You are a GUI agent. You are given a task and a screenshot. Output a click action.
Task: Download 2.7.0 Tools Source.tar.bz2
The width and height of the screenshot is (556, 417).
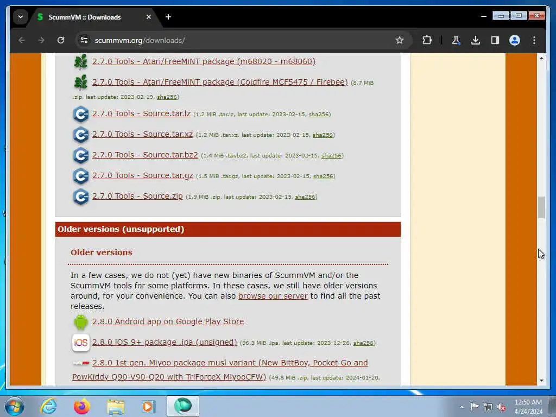point(145,155)
